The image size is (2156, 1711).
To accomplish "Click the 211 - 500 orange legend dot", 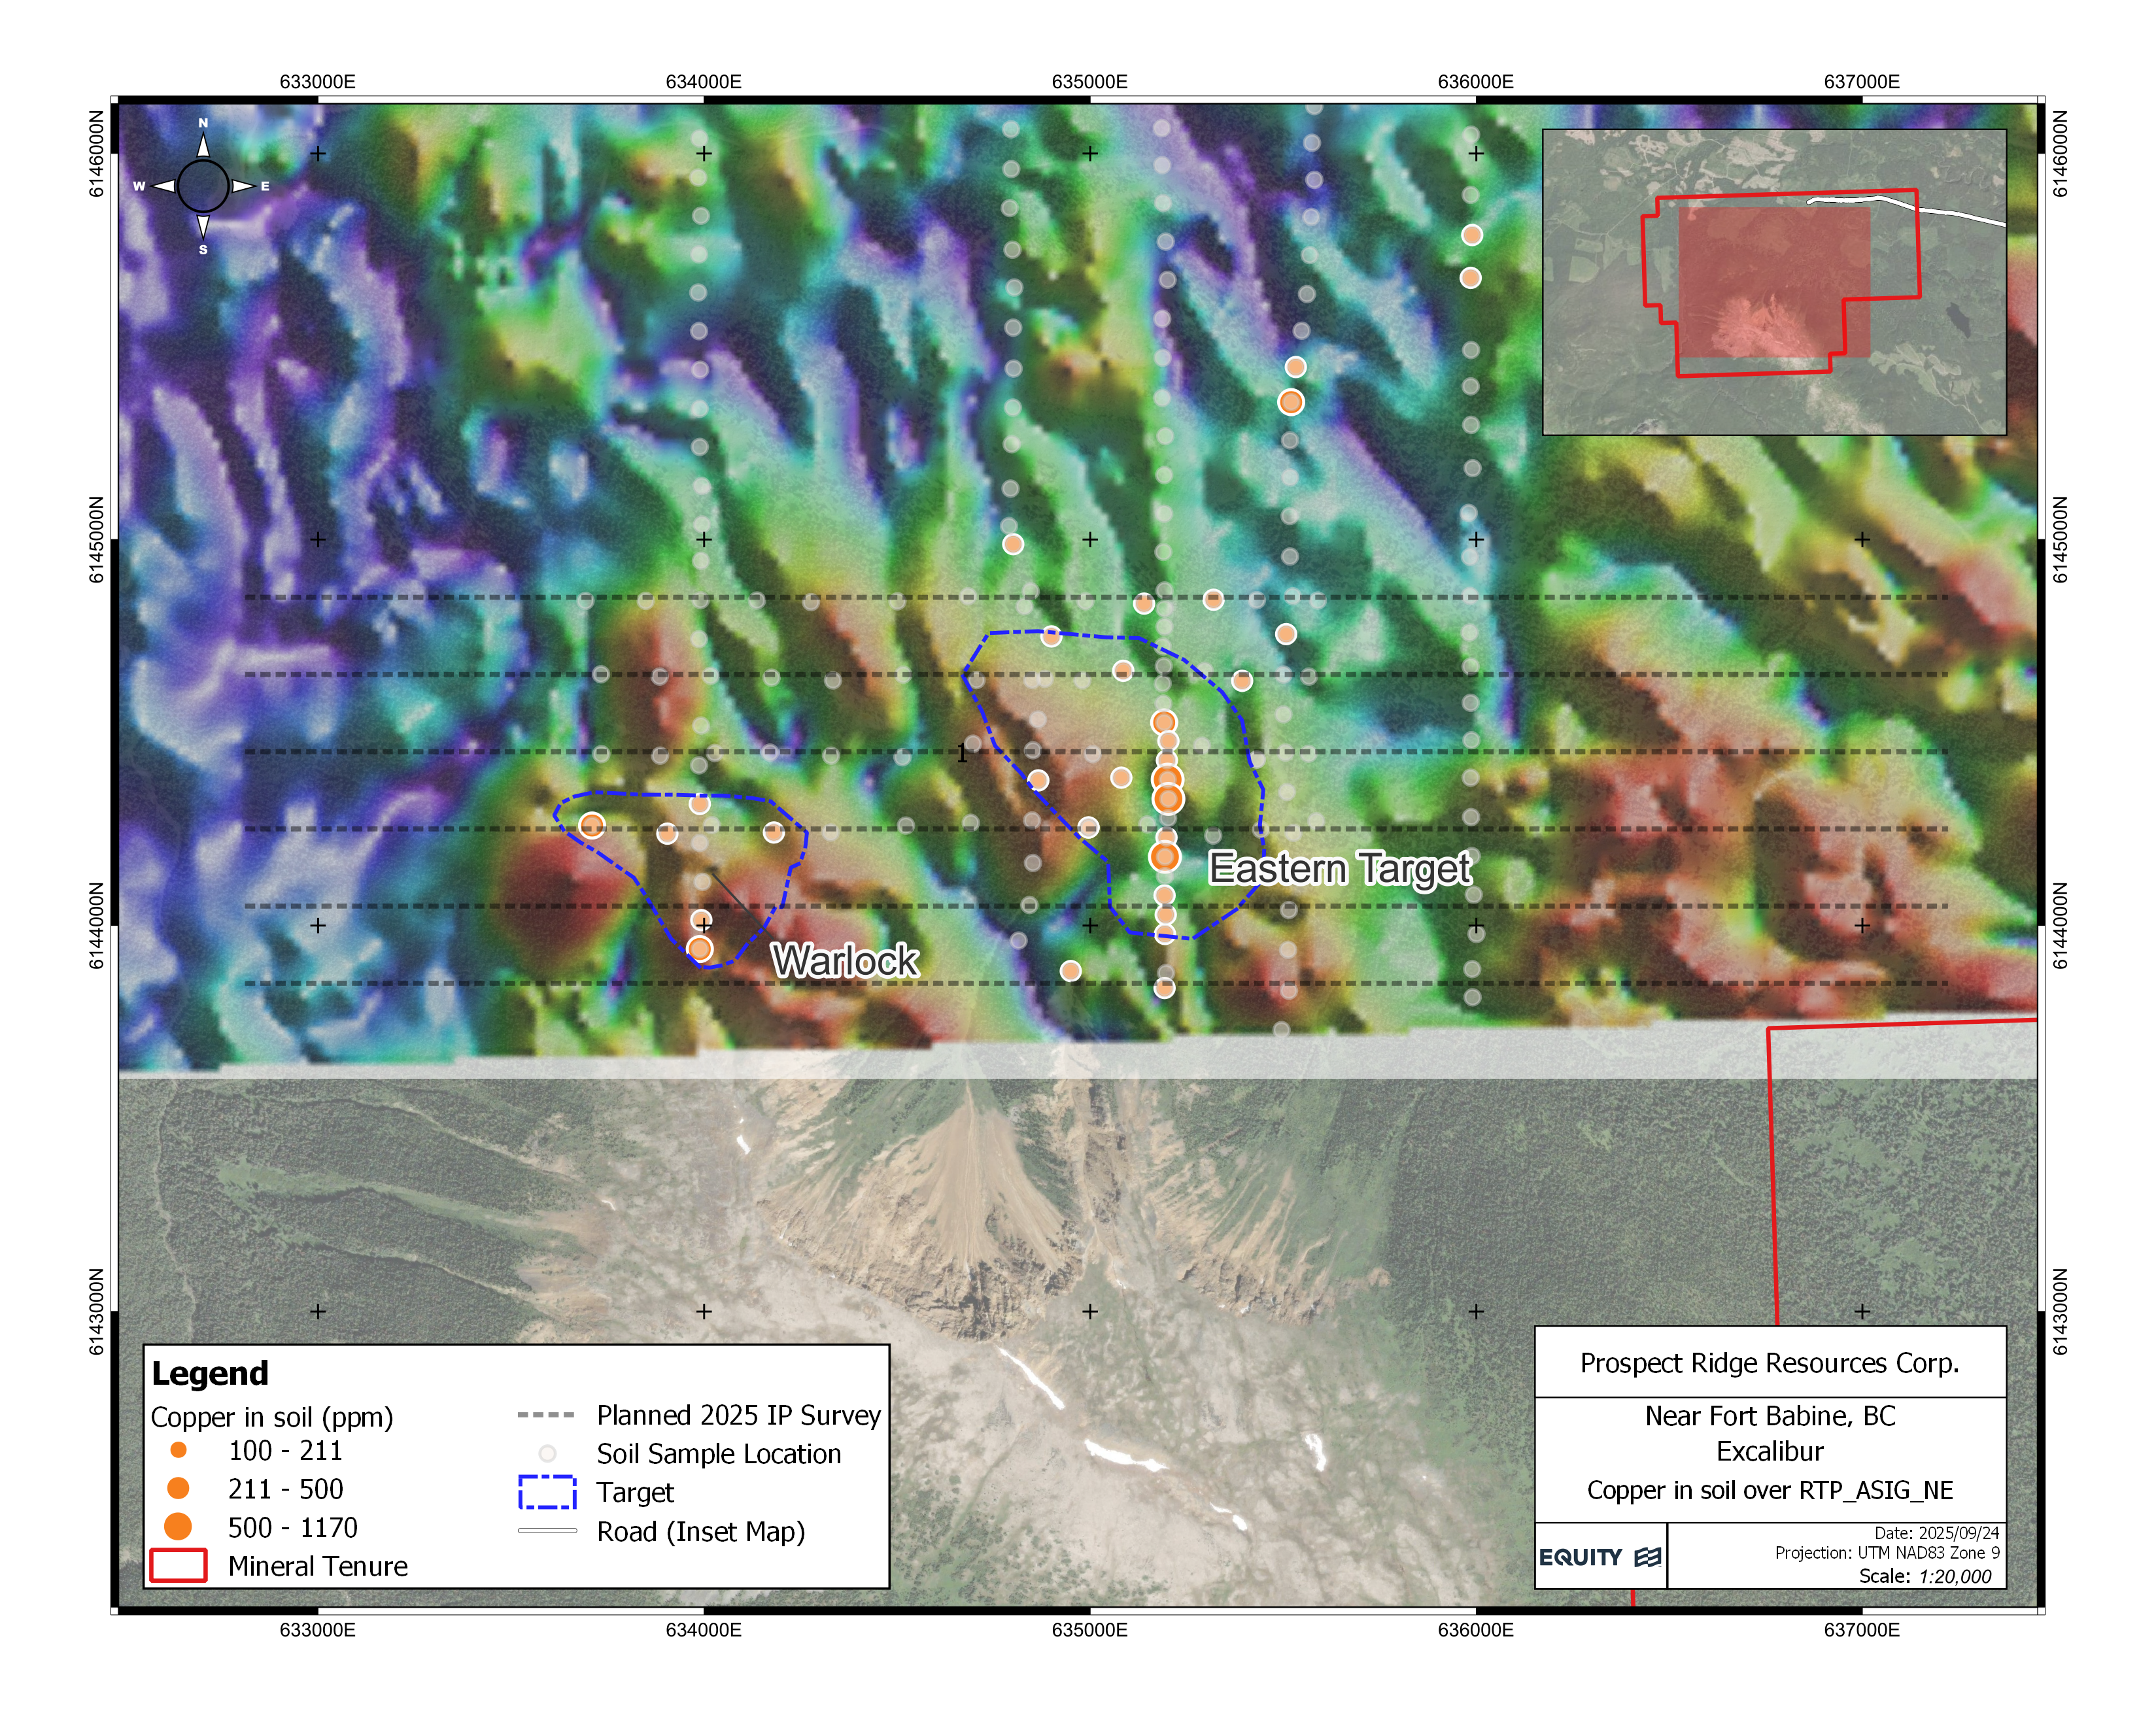I will [178, 1489].
